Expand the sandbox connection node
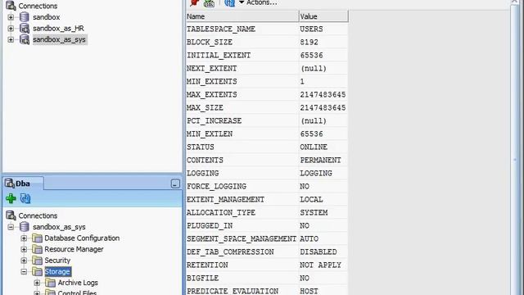Screen dimensions: 524x295 point(11,17)
